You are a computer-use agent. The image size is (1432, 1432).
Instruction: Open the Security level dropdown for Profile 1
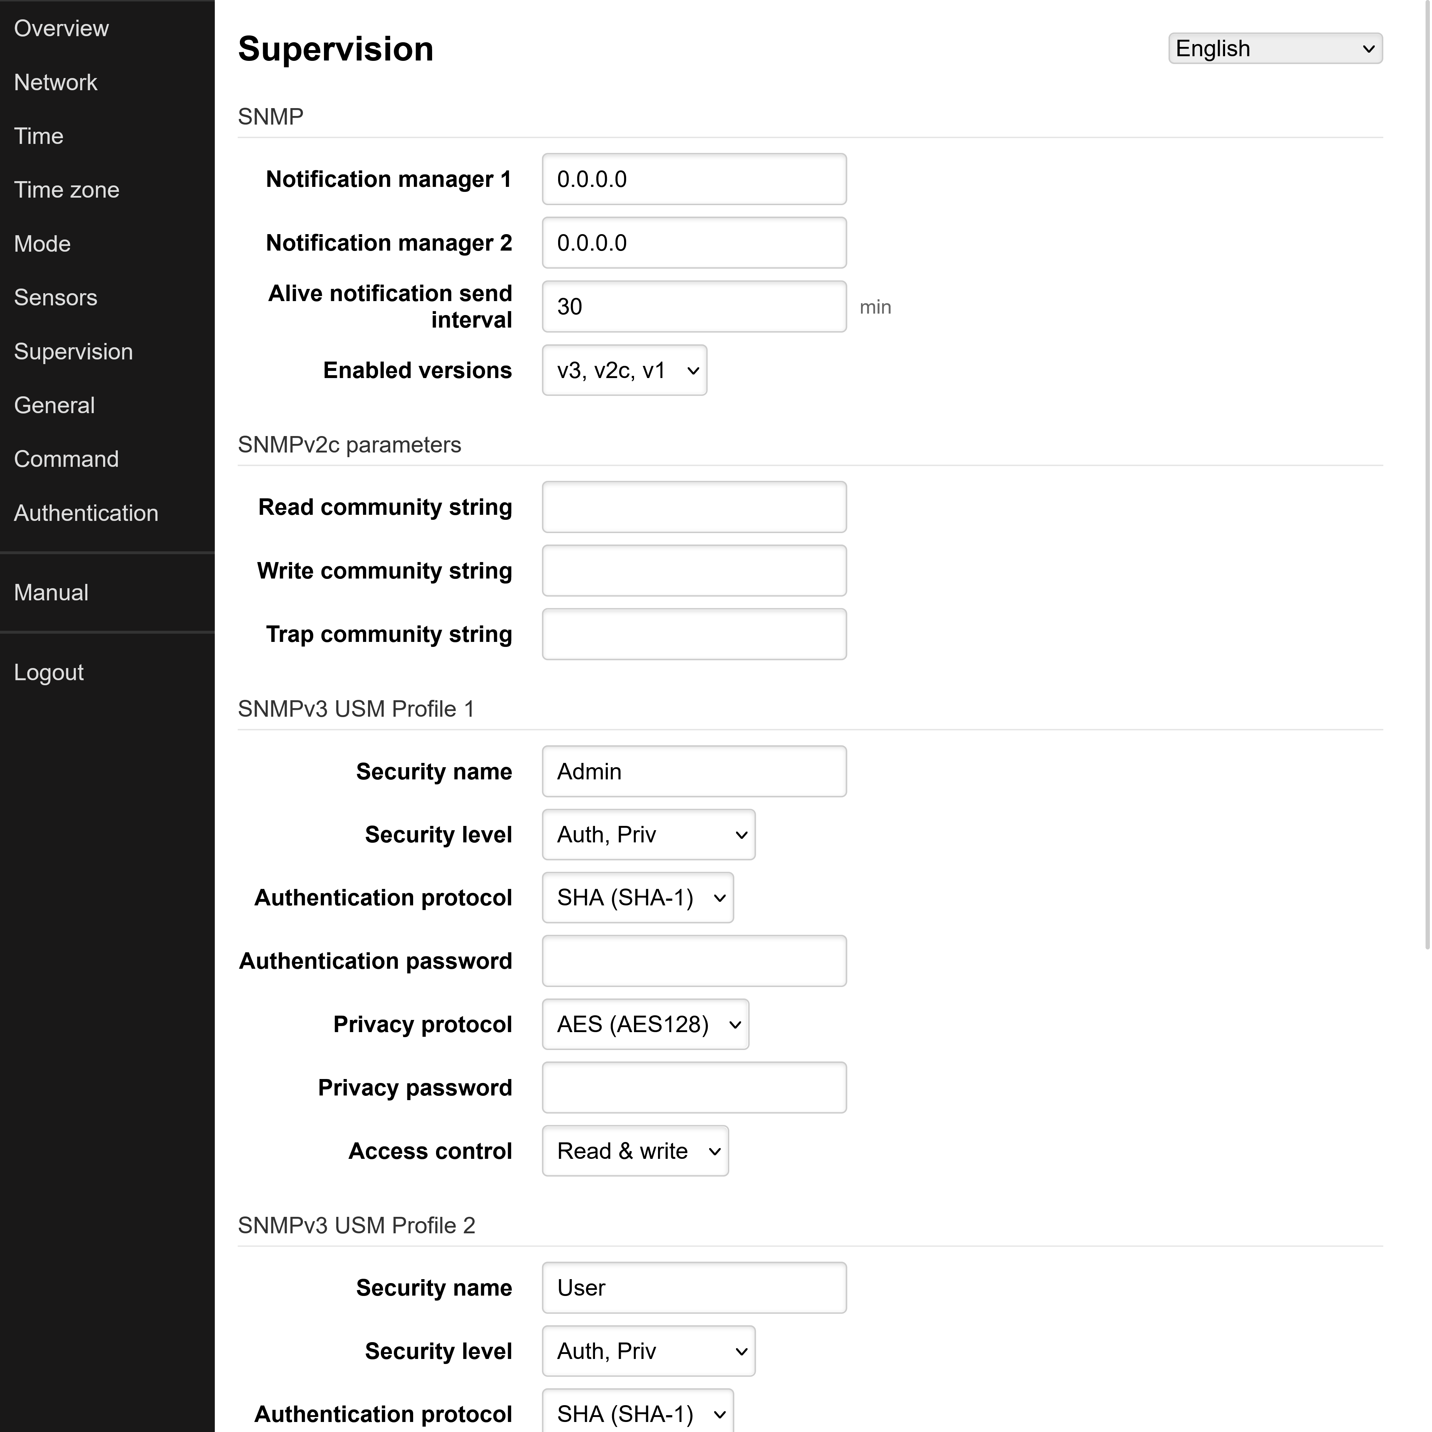tap(648, 834)
